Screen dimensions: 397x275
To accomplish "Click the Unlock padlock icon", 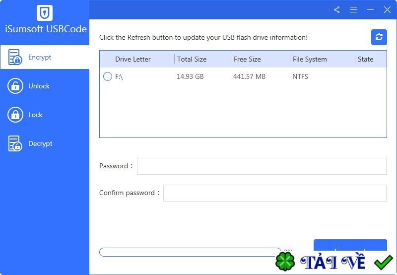I will pos(15,86).
